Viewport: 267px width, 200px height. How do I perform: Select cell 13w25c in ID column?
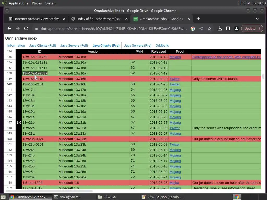[40, 172]
